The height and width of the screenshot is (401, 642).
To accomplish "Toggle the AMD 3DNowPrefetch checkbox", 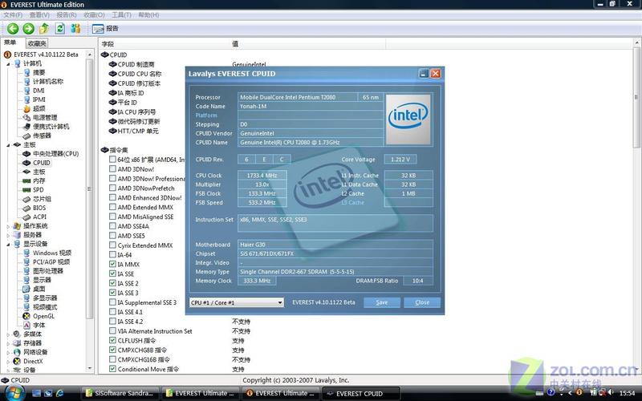I will (x=112, y=188).
